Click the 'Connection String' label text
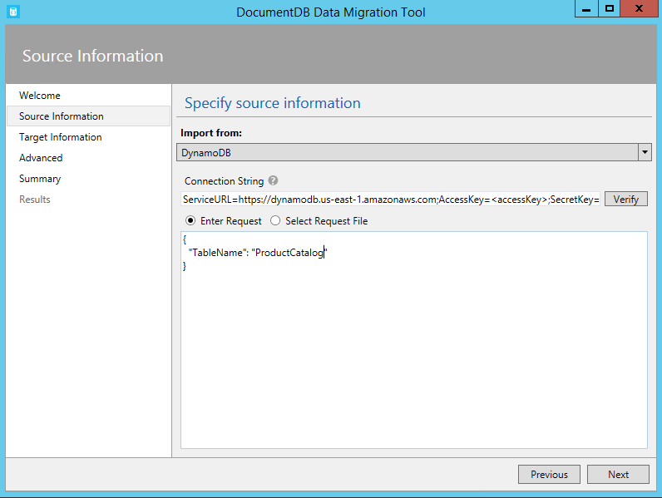The width and height of the screenshot is (662, 498). [225, 181]
